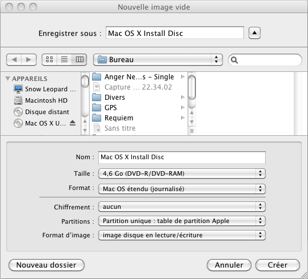Click the Sans titre document icon
The width and height of the screenshot is (308, 279).
coord(97,128)
